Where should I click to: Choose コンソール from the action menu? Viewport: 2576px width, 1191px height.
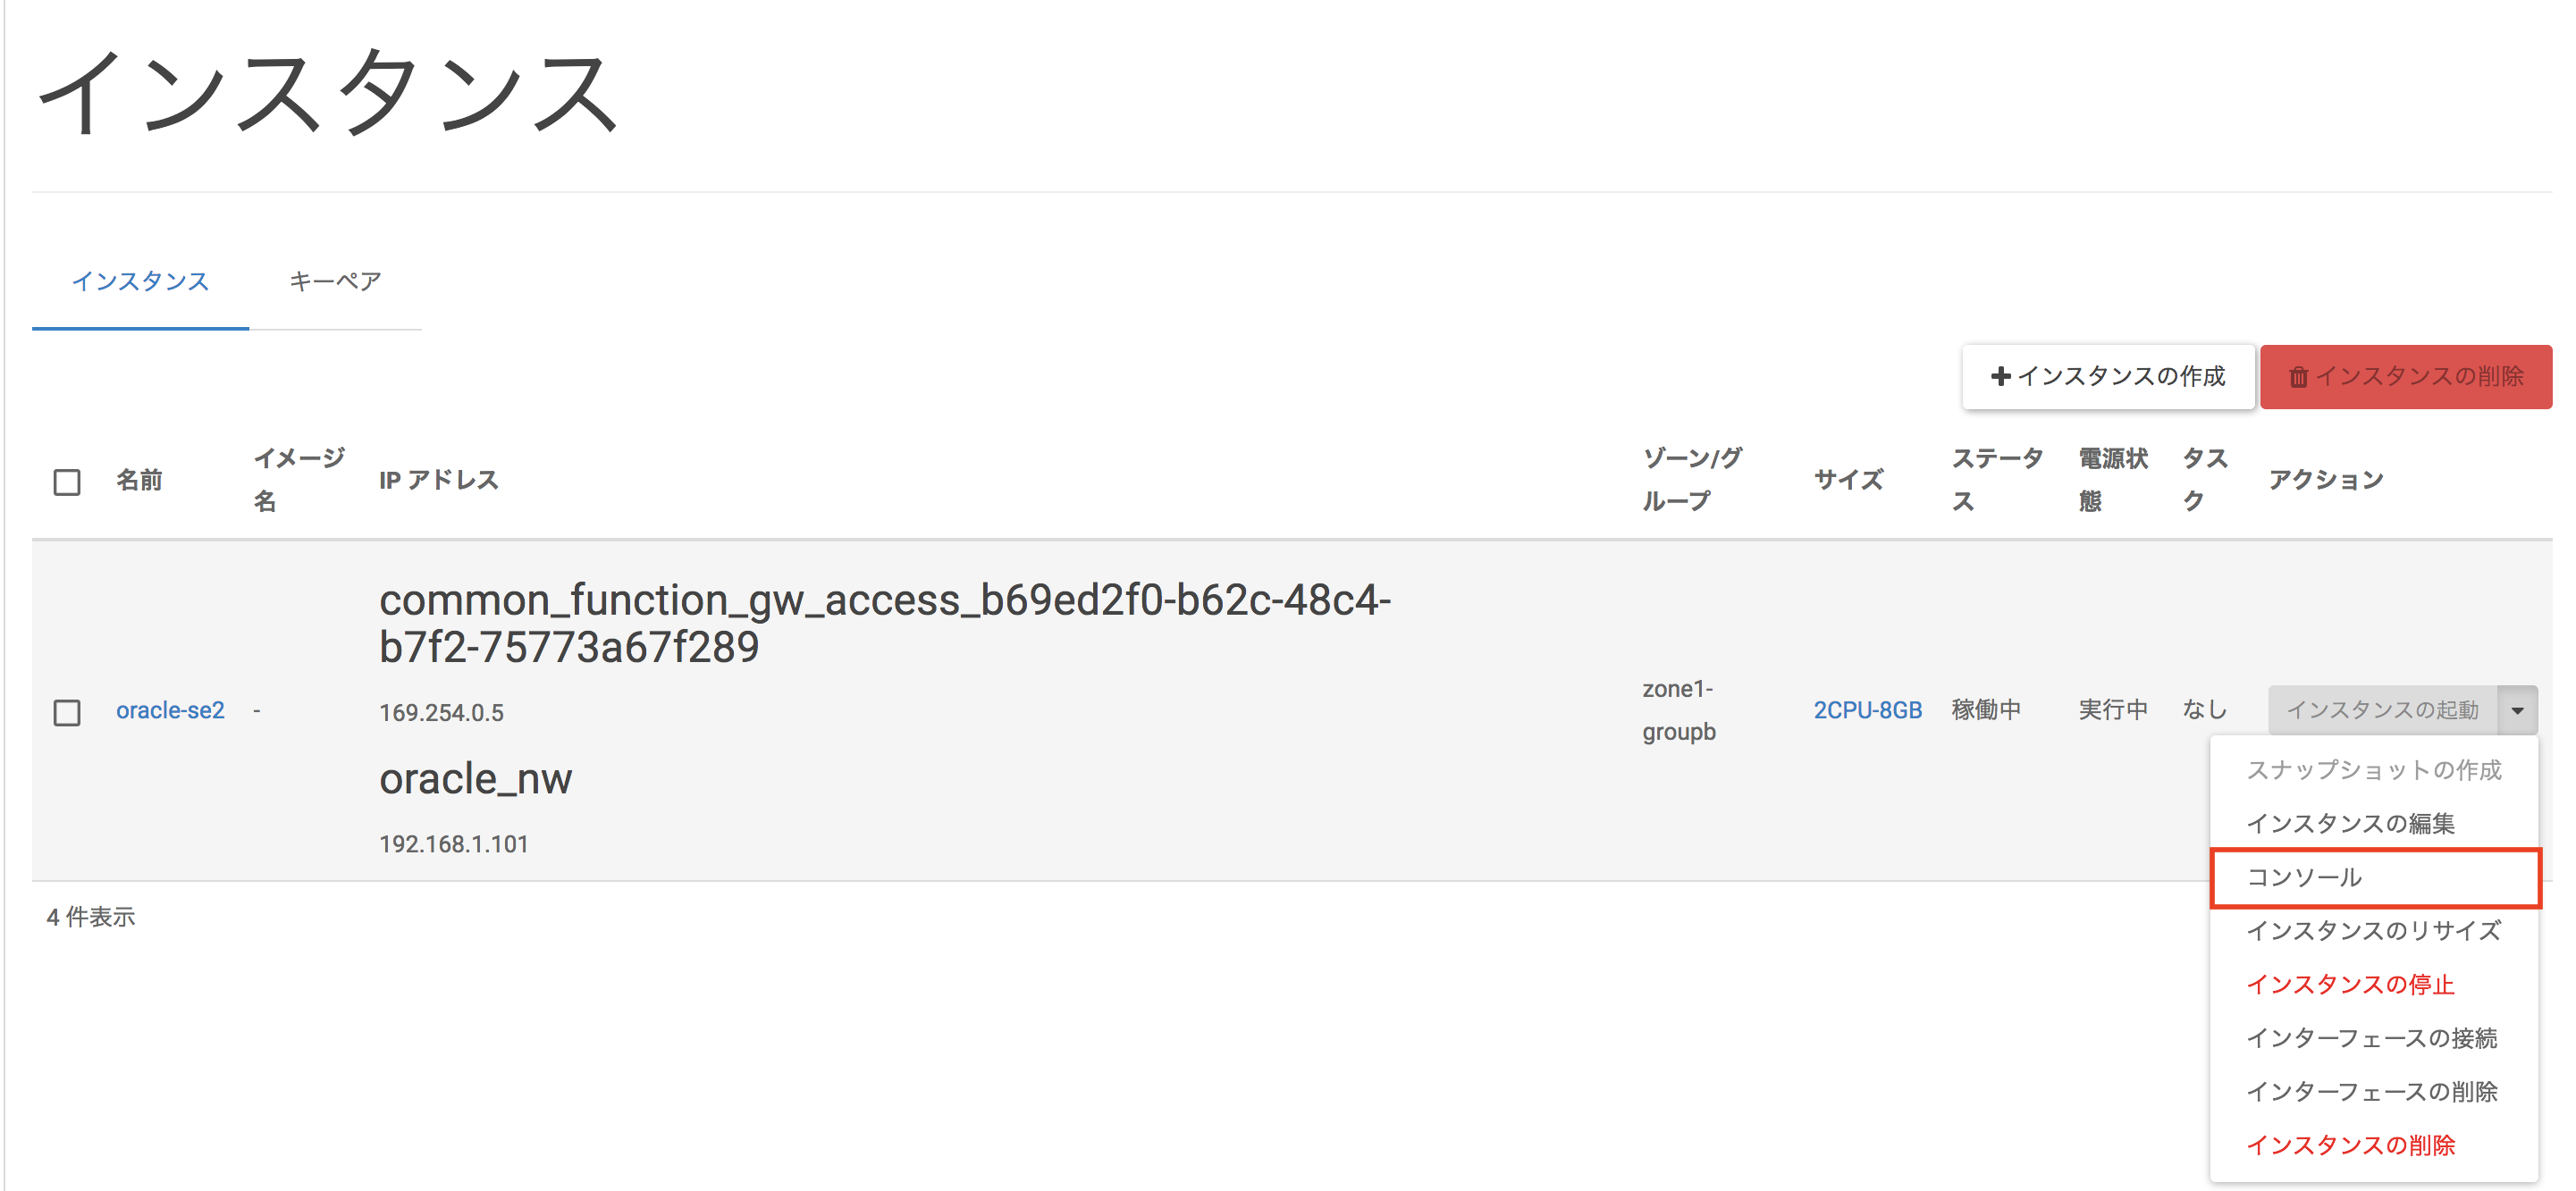2304,877
